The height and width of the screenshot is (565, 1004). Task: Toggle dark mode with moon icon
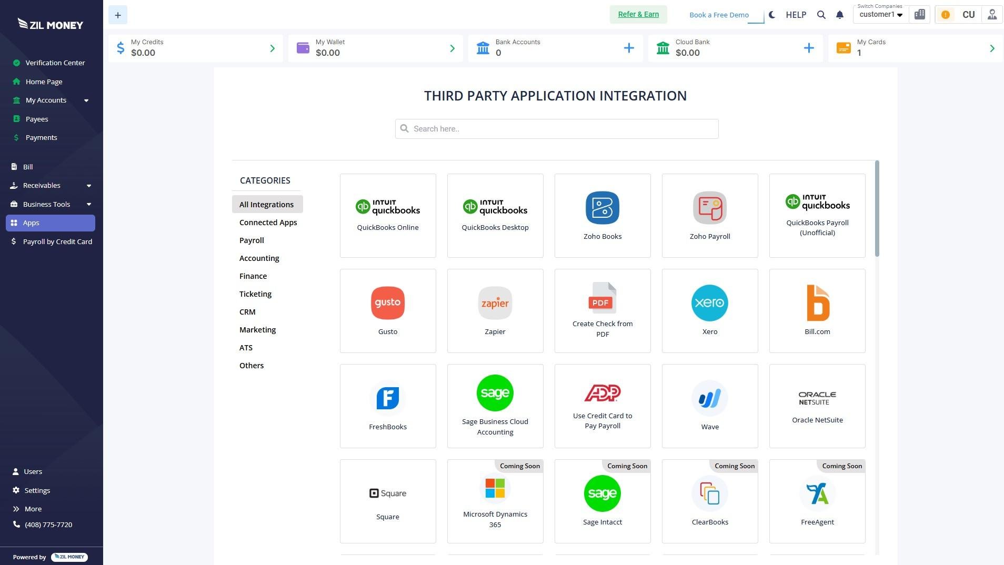772,15
